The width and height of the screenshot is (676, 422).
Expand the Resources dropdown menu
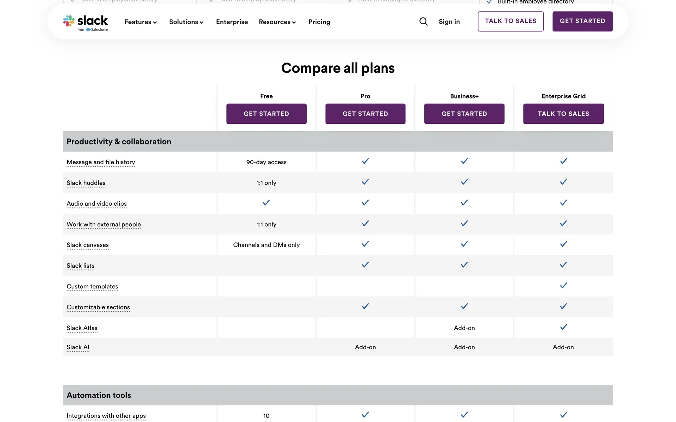(x=277, y=22)
